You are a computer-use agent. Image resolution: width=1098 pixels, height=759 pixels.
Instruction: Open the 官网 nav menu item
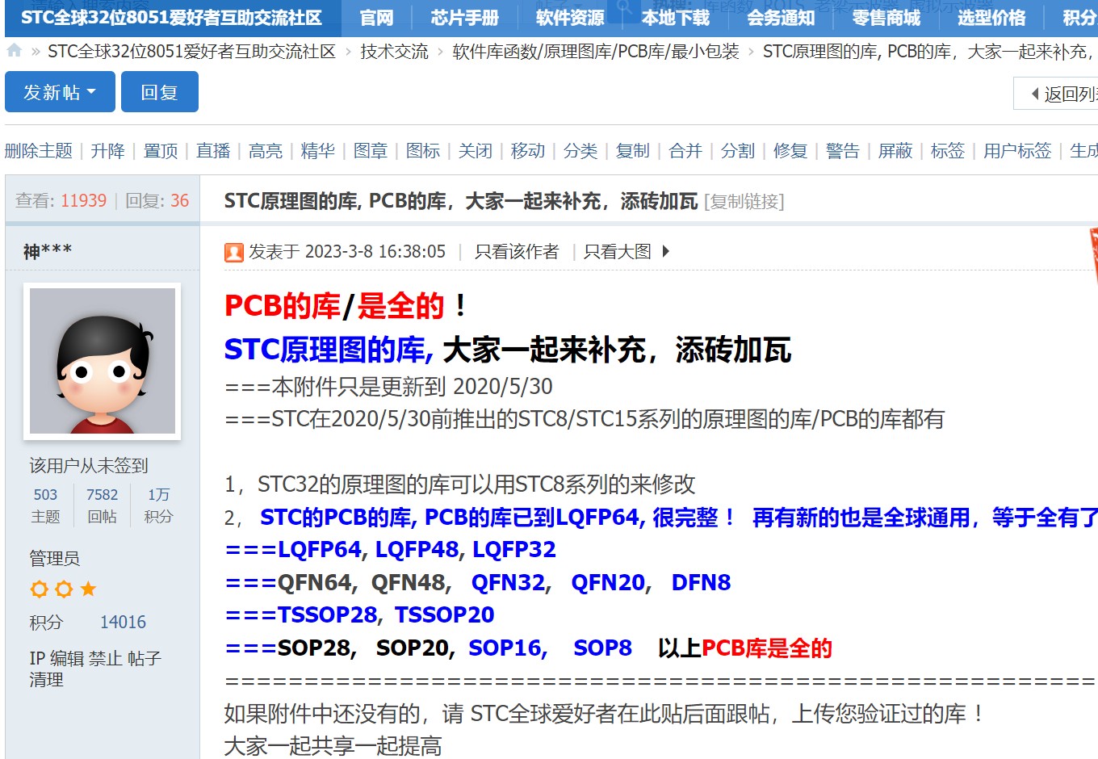click(x=376, y=18)
